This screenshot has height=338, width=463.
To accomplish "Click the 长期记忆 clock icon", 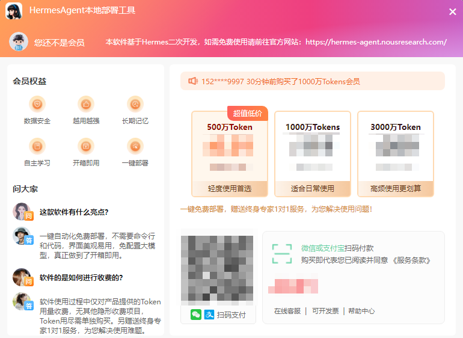I will 135,104.
